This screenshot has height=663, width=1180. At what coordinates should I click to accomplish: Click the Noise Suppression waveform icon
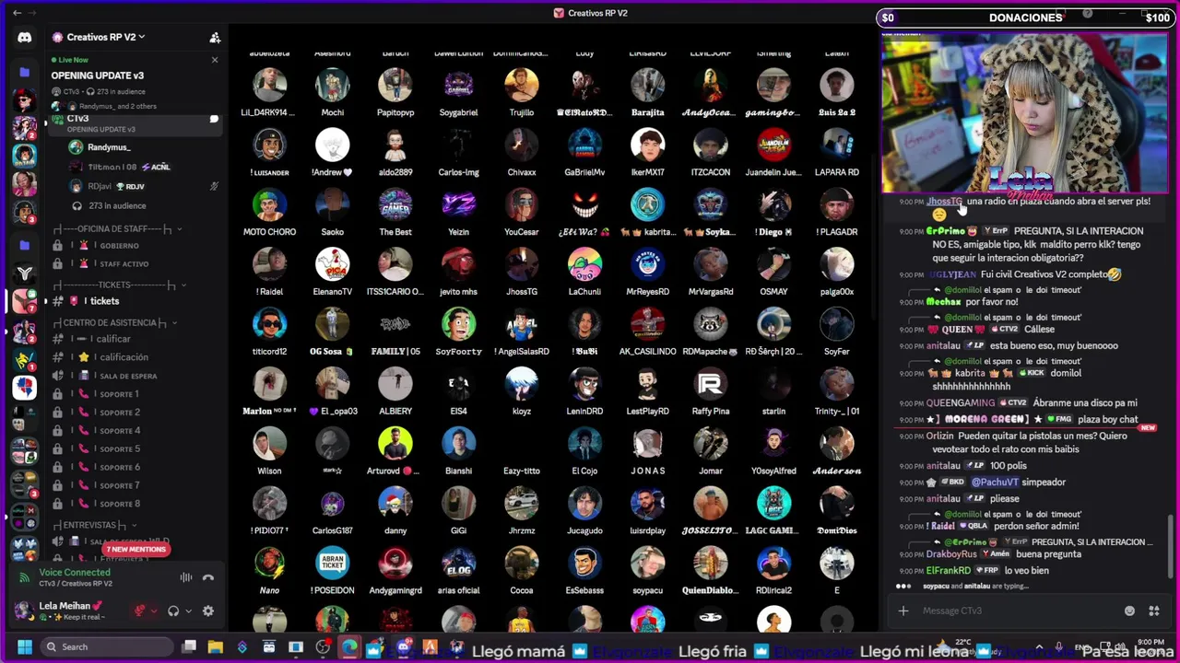click(186, 577)
